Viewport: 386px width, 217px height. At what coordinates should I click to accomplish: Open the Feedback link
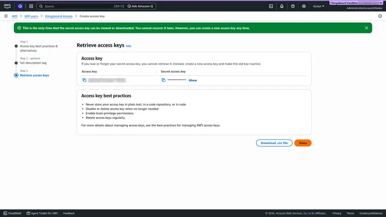tap(69, 213)
